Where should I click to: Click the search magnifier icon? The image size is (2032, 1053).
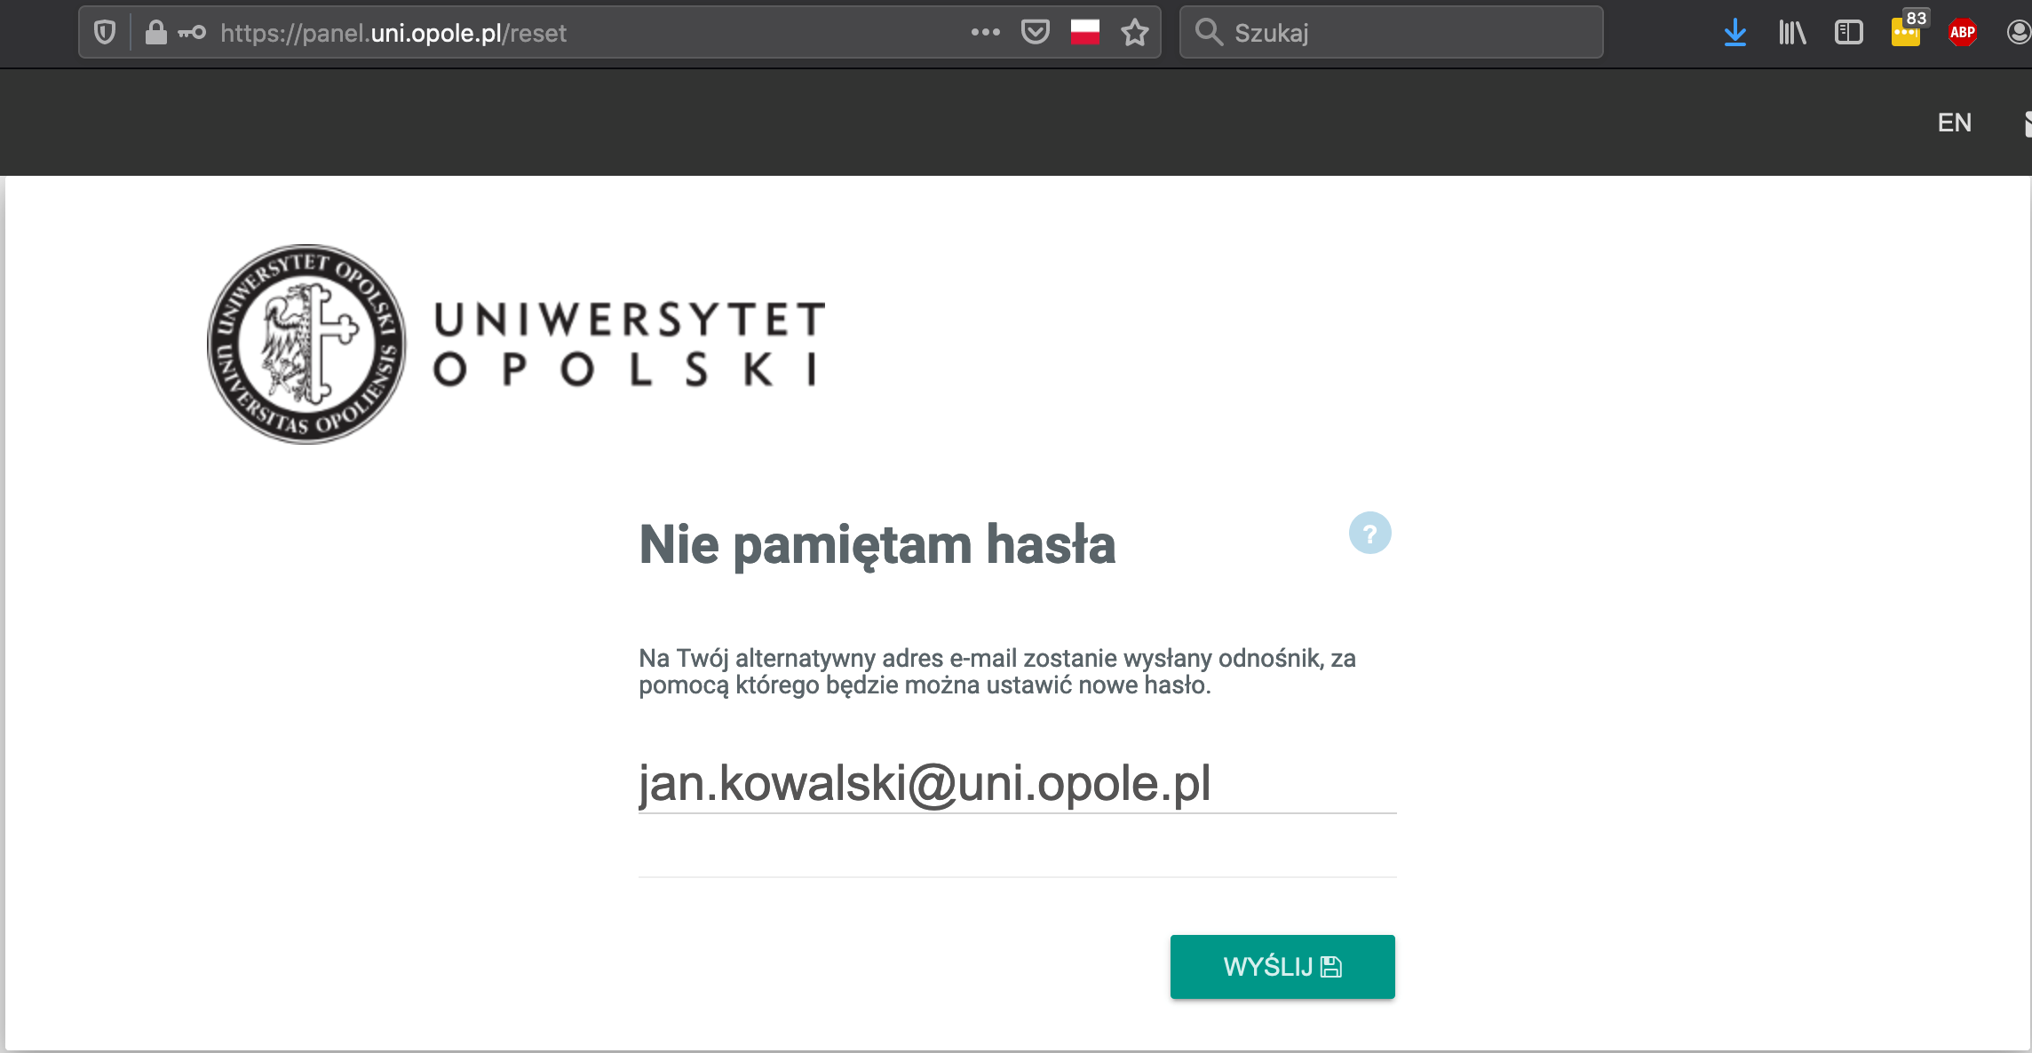click(x=1208, y=33)
